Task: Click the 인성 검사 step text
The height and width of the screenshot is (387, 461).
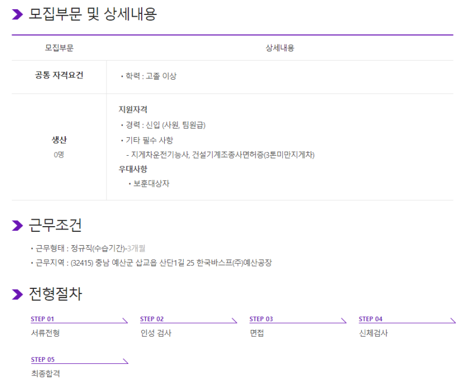Action: [x=156, y=333]
